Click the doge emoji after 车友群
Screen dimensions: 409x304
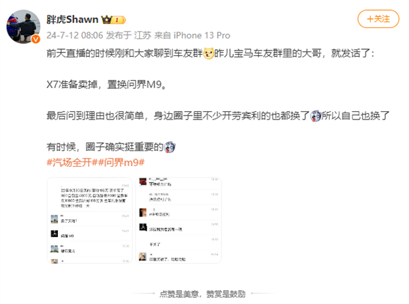(x=209, y=53)
